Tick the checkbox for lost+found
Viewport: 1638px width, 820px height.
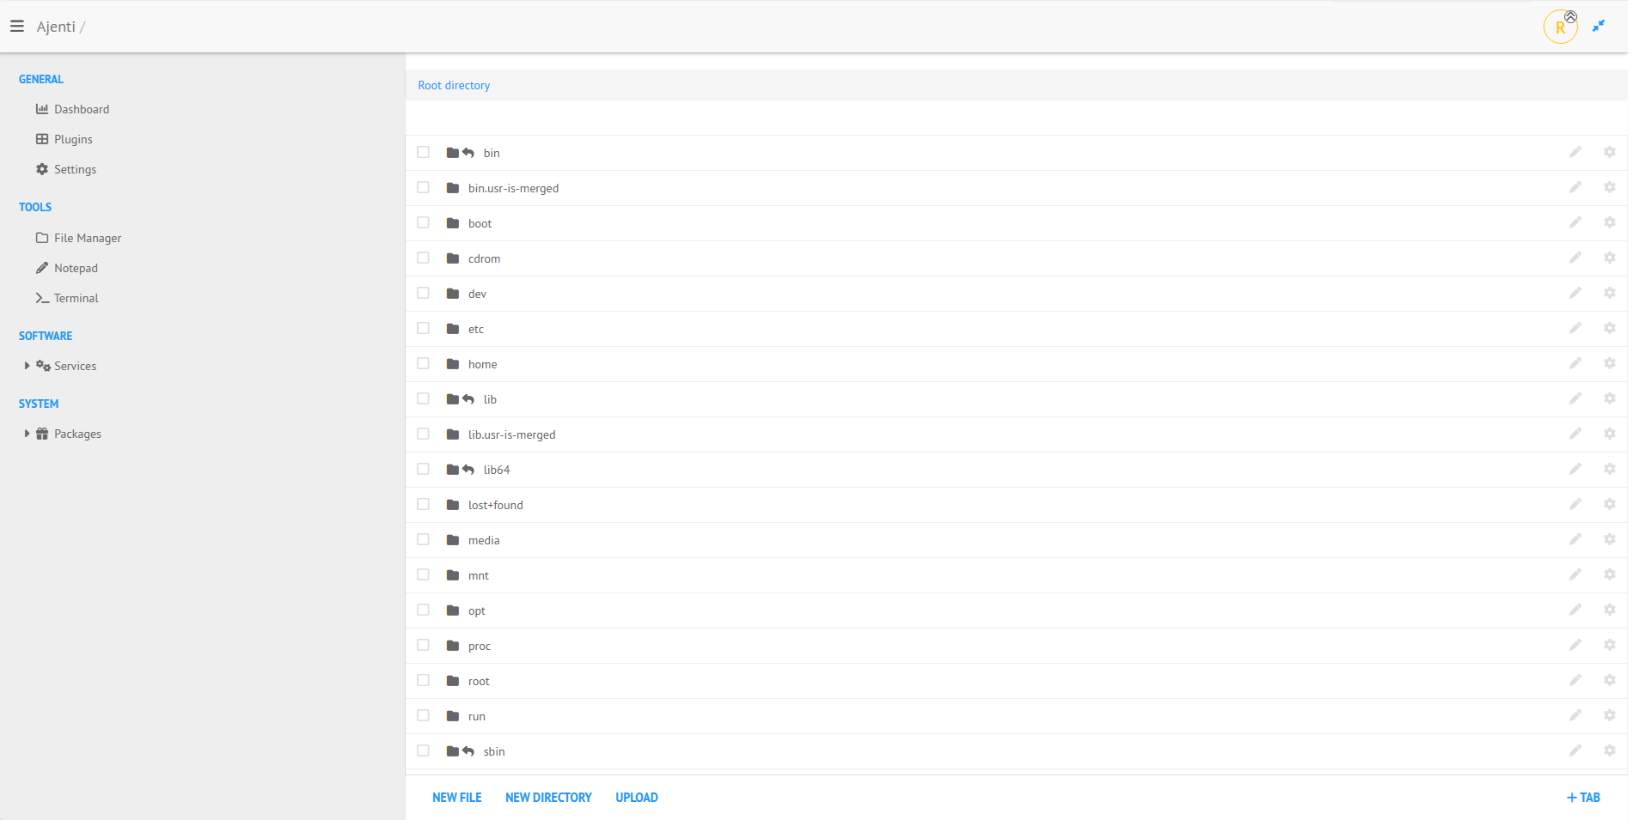(x=423, y=504)
